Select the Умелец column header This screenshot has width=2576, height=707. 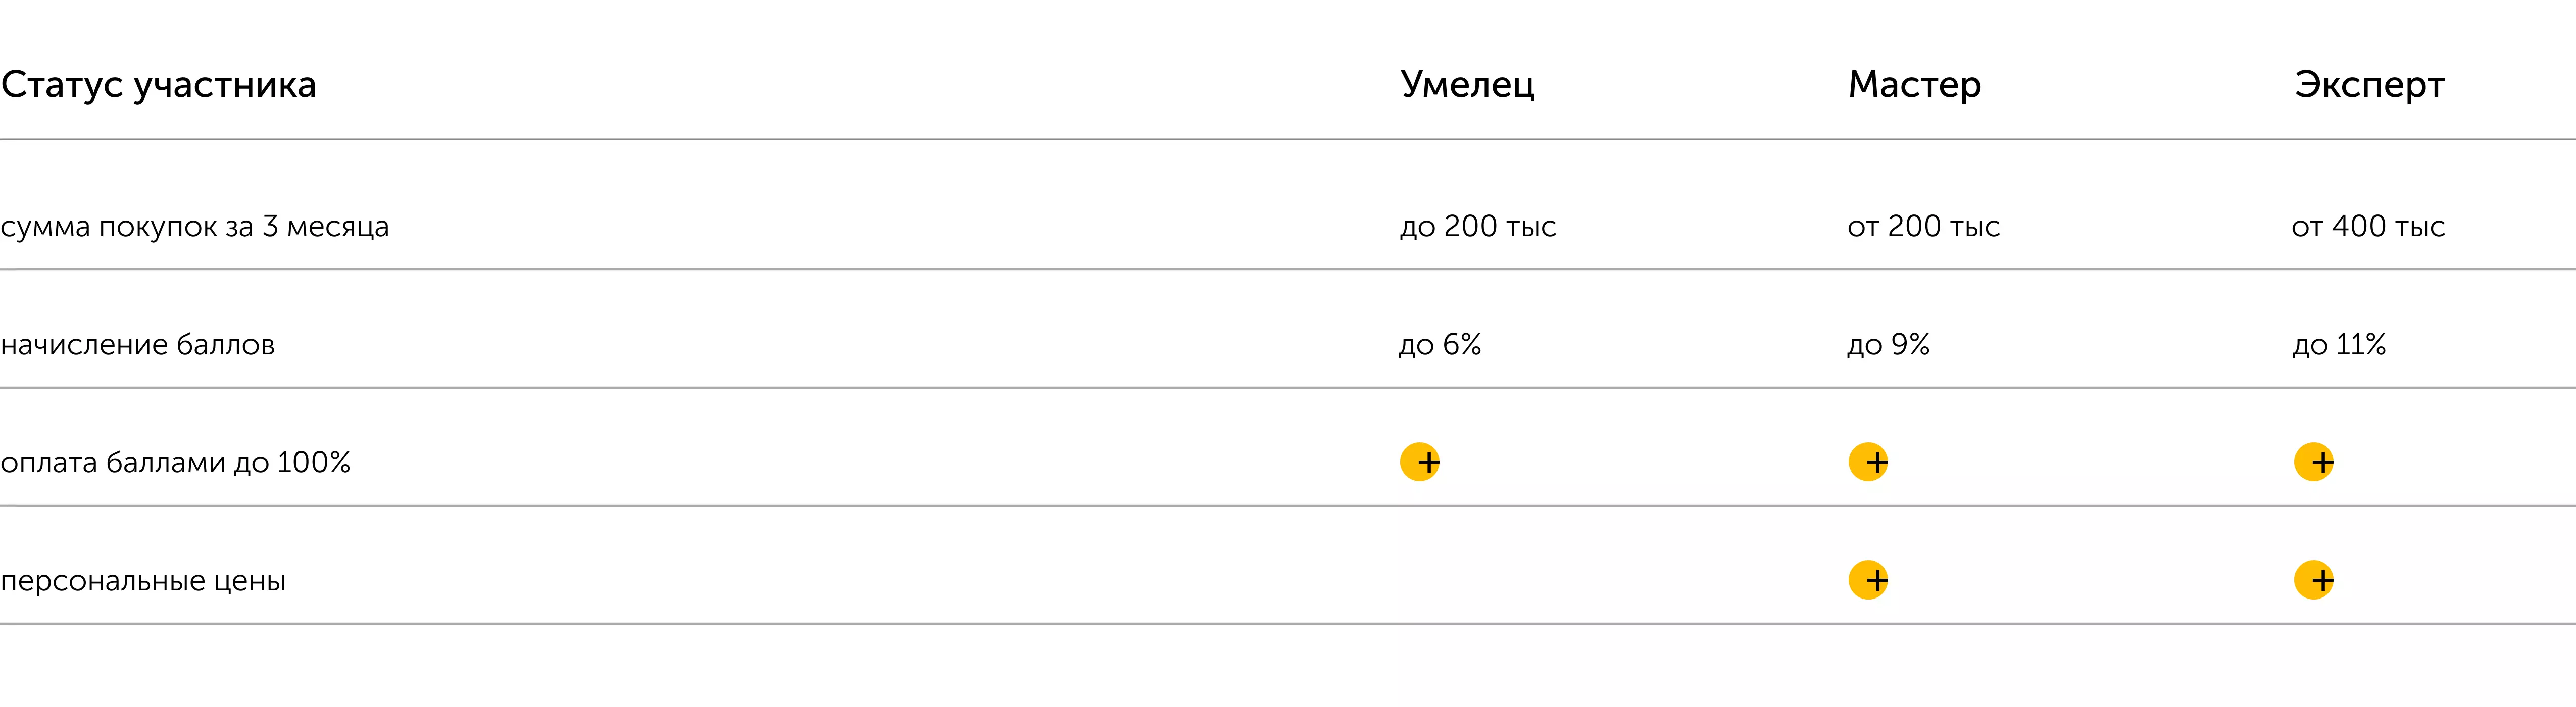(1466, 84)
